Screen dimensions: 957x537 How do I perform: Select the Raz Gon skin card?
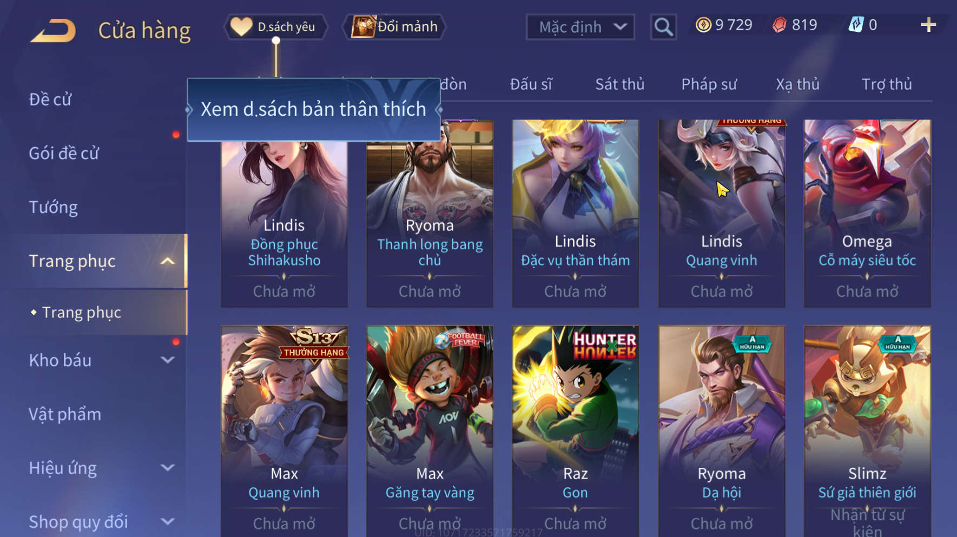(x=575, y=431)
